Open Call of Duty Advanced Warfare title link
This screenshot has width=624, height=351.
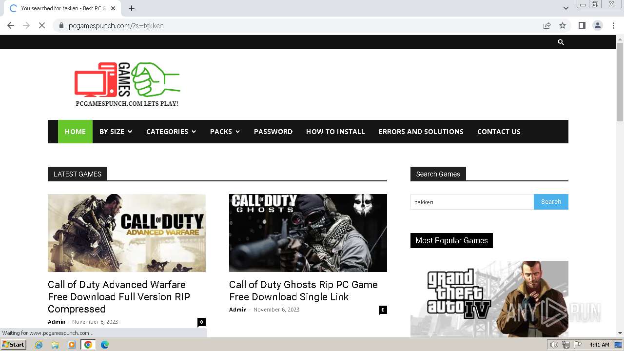[119, 296]
